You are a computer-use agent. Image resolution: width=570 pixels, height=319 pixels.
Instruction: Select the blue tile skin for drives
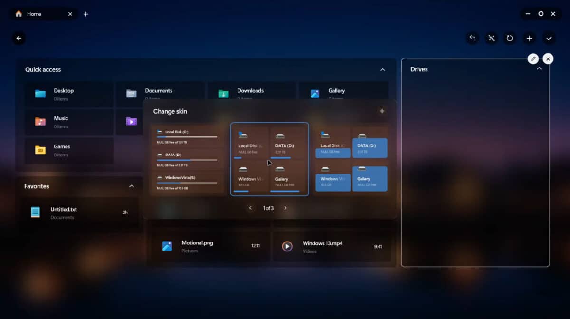point(351,159)
